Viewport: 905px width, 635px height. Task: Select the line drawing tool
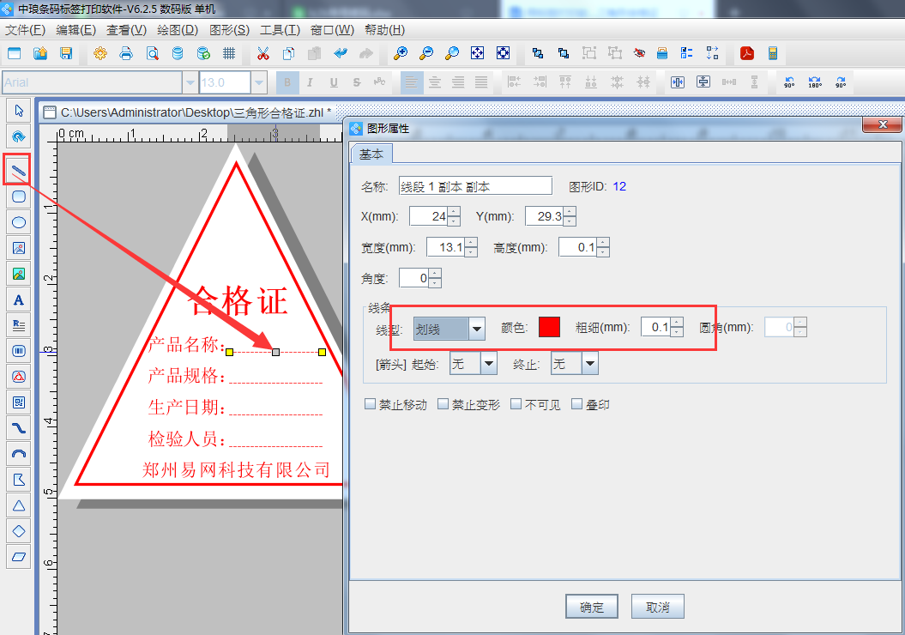click(x=18, y=171)
